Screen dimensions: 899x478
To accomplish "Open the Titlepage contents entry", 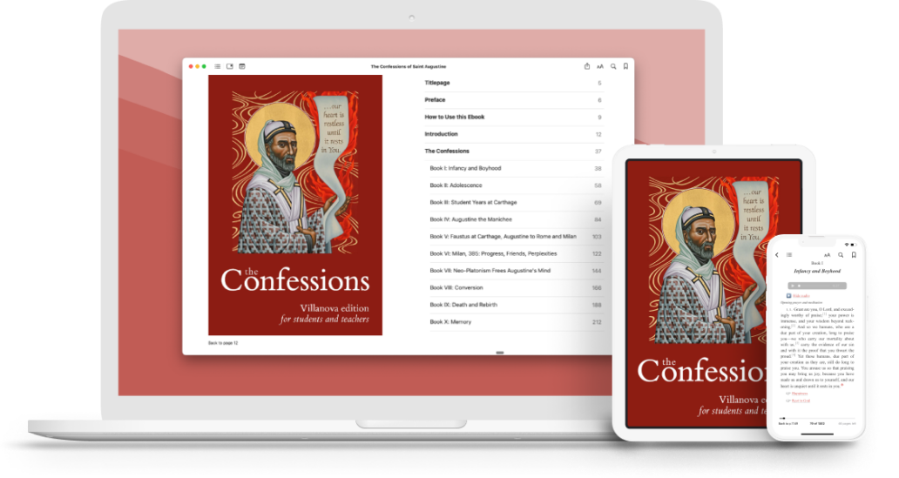I will click(513, 83).
